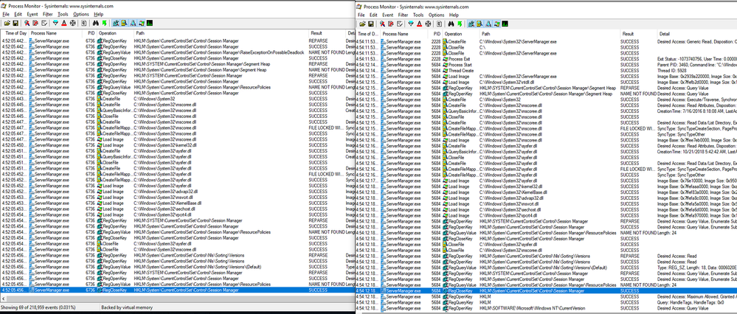The image size is (737, 314).
Task: Toggle Show Profiling Events in left window
Action: [150, 23]
